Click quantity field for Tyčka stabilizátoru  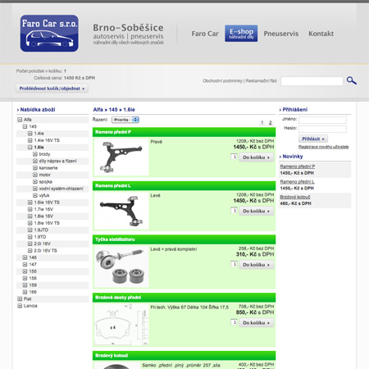[x=234, y=264]
